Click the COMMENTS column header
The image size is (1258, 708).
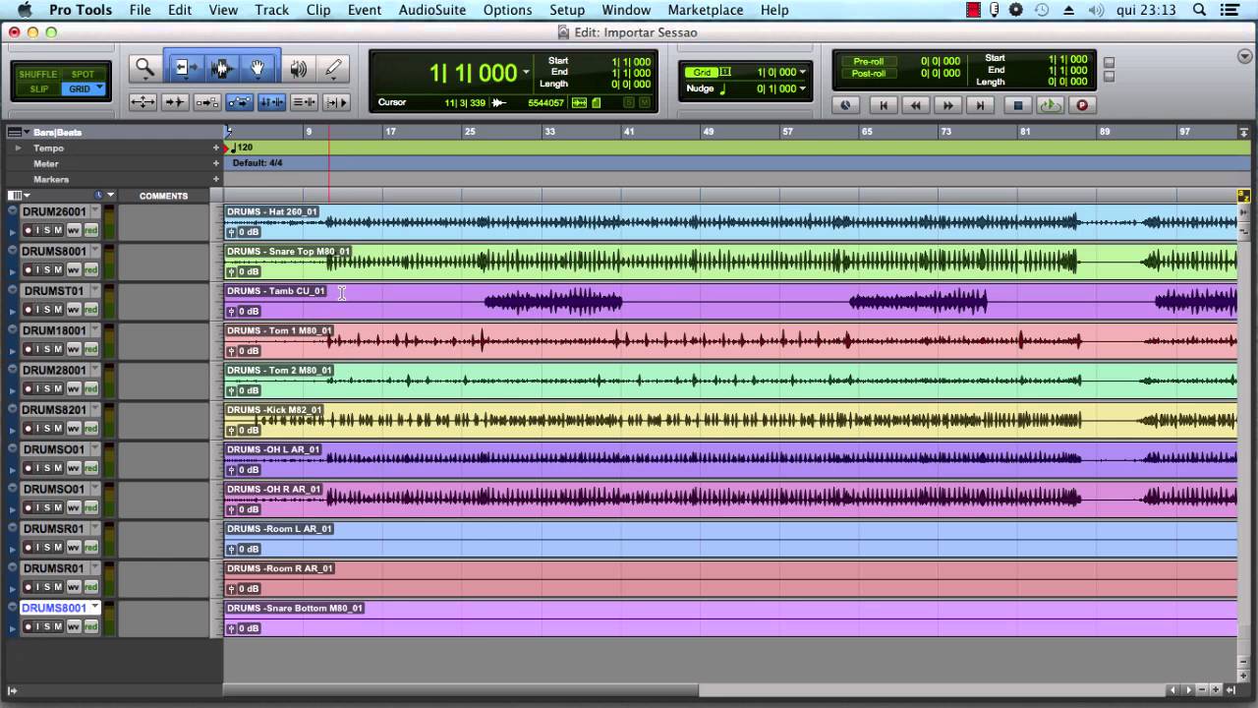tap(163, 196)
